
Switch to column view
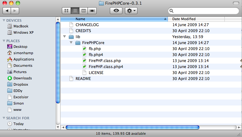pos(83,11)
